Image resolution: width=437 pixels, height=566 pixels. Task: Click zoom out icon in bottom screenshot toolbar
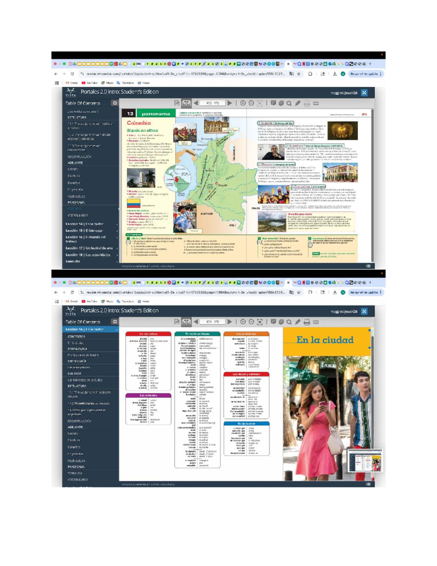tap(251, 322)
